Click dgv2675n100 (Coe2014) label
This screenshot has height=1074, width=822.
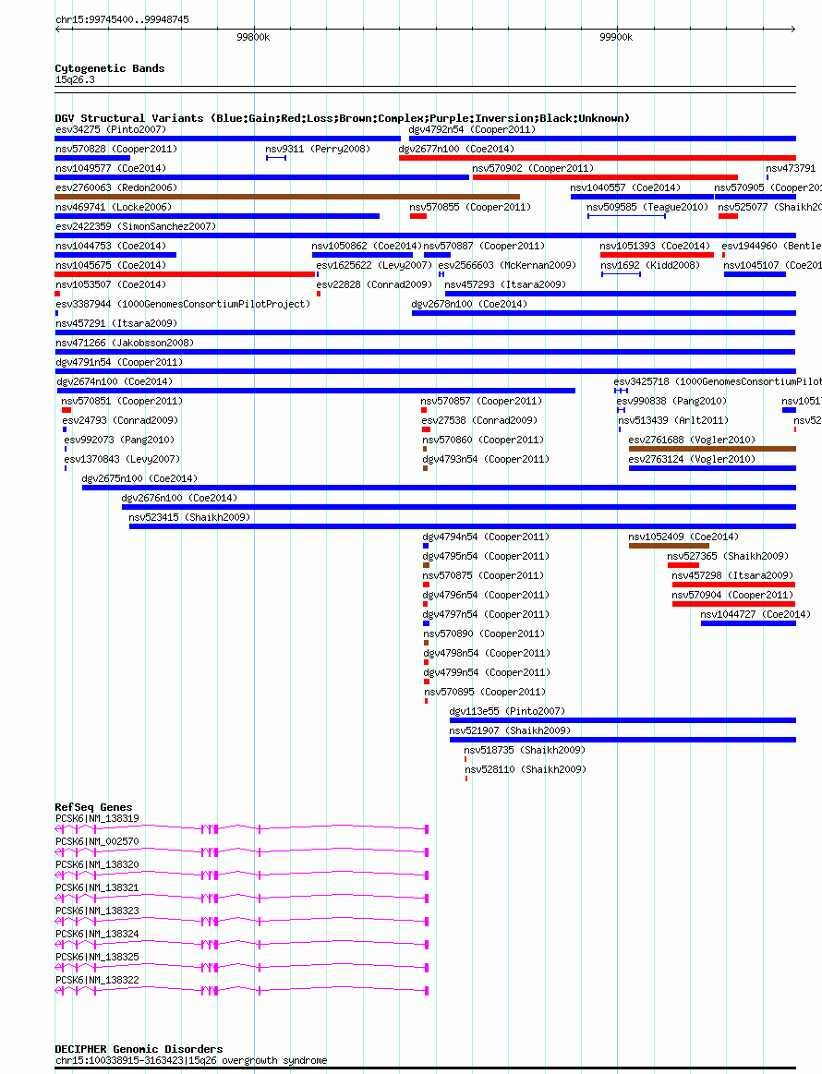tap(139, 478)
